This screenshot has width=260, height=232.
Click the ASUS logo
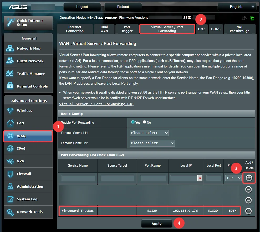(18, 7)
